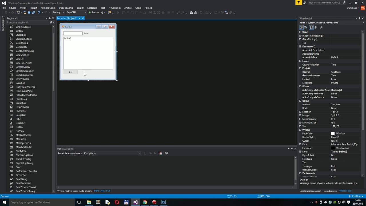Click the Events lightning bolt icon
The width and height of the screenshot is (366, 206).
pos(316,27)
